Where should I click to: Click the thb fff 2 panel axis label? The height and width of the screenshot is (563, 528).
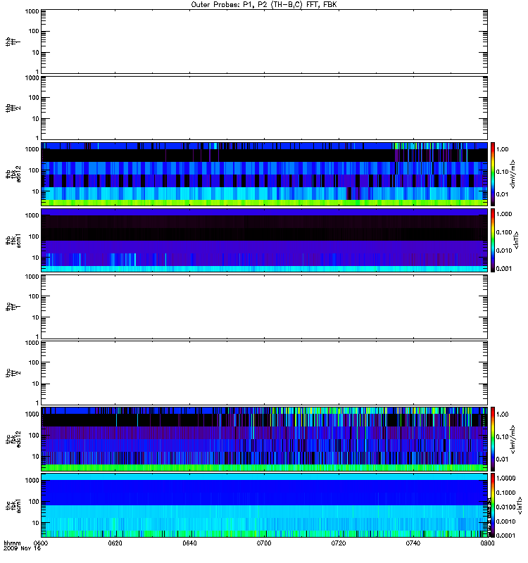pyautogui.click(x=13, y=108)
